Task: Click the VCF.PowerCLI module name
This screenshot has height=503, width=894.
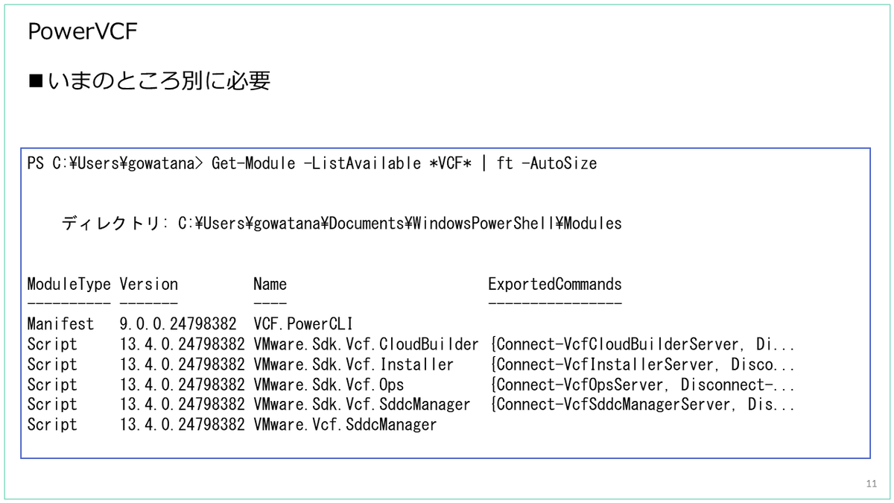Action: (x=303, y=324)
